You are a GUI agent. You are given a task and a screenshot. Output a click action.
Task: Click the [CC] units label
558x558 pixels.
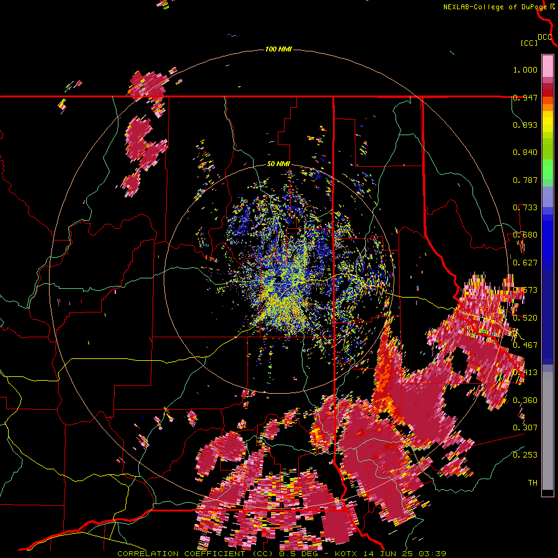(x=529, y=43)
